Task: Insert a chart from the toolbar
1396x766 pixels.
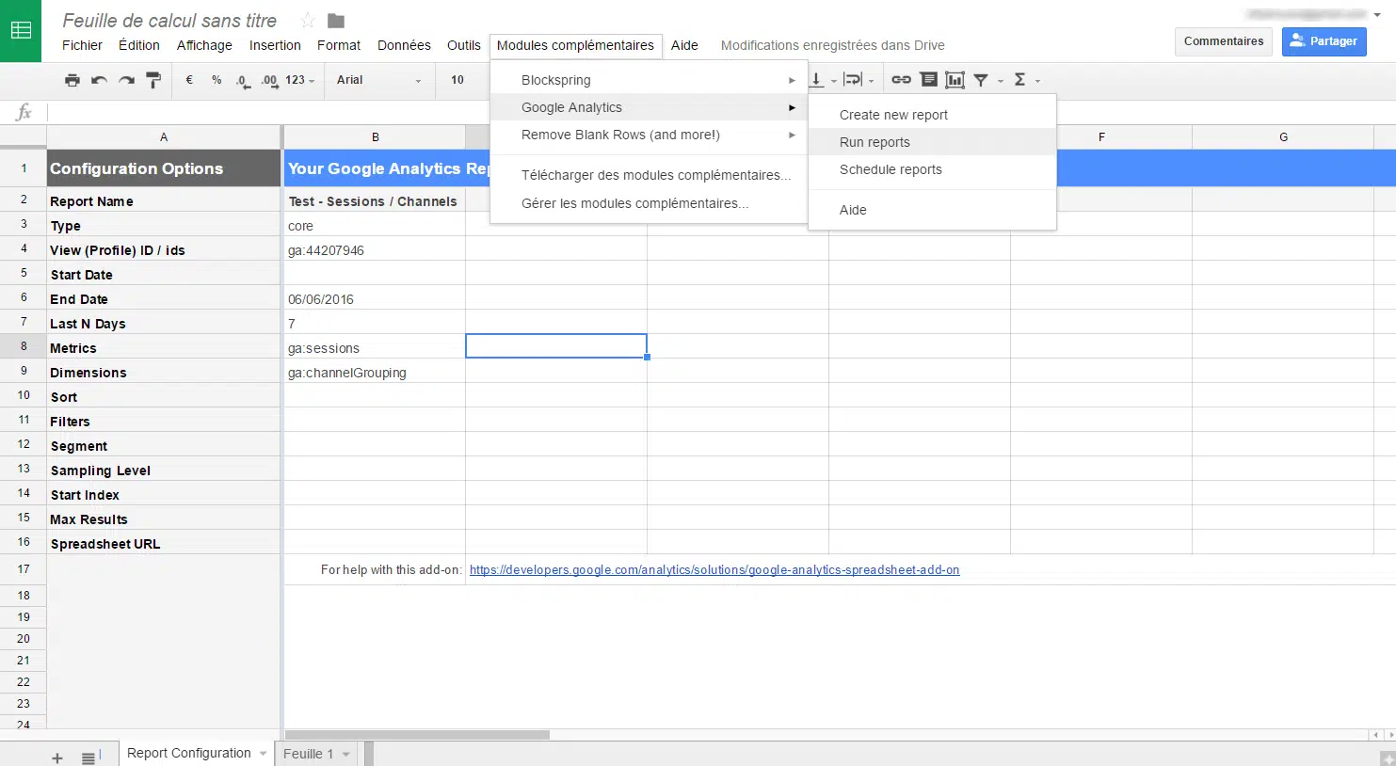Action: pyautogui.click(x=955, y=80)
